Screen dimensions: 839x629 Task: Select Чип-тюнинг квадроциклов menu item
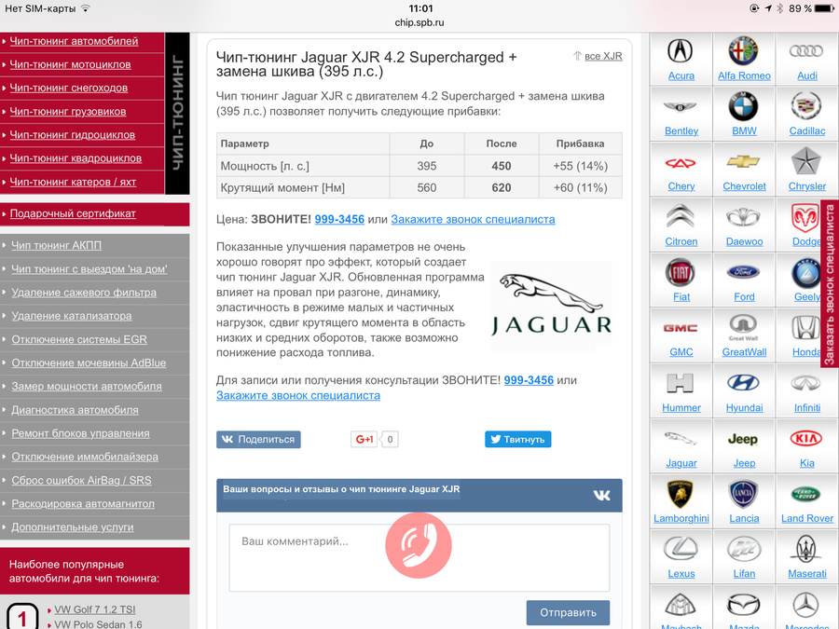coord(76,158)
